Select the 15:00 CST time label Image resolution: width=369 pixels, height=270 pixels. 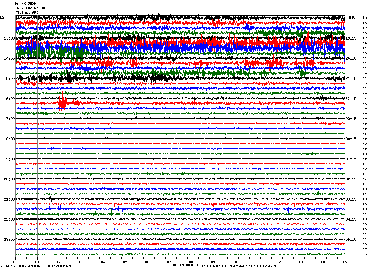[9, 79]
